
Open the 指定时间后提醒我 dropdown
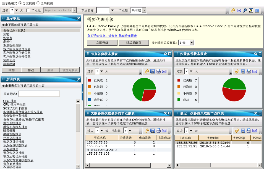click(192, 43)
